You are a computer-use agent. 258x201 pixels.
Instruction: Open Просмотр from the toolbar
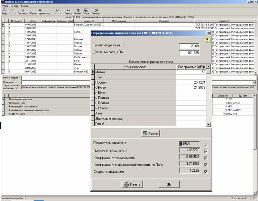[x=23, y=10]
